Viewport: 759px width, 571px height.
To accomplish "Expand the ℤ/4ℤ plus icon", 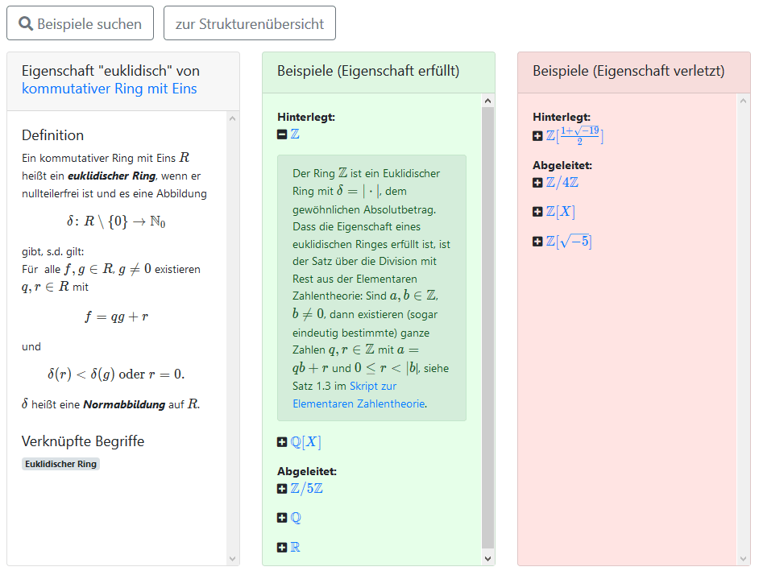I will coord(537,183).
